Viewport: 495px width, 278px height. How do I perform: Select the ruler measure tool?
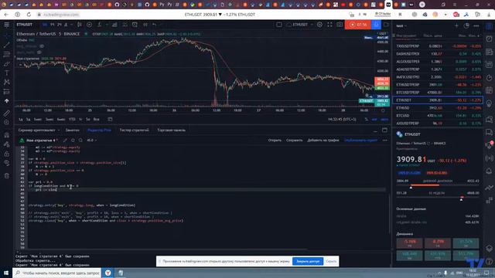[7, 113]
